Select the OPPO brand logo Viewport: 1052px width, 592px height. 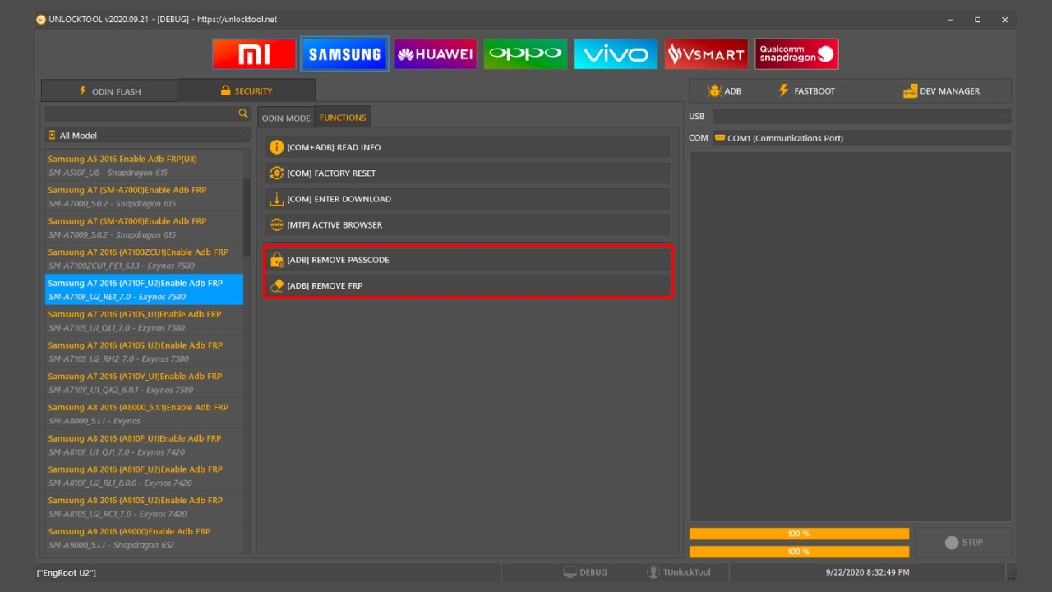tap(525, 54)
